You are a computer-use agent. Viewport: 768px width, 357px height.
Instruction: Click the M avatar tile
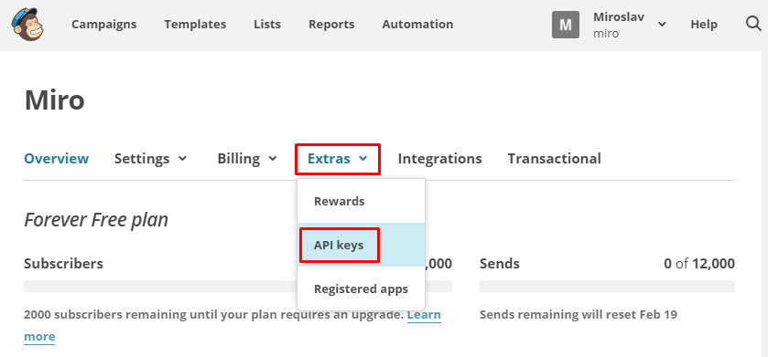tap(565, 25)
